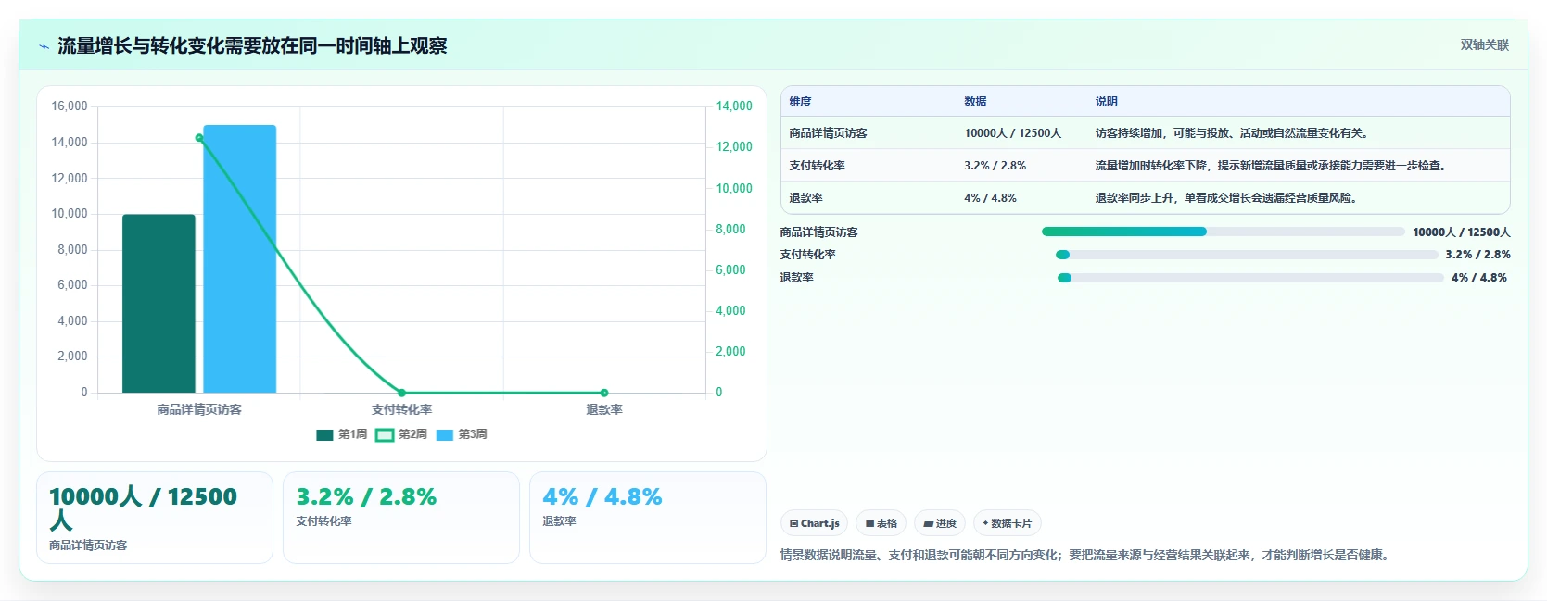Click the 支付转化率 progress bar
1547x601 pixels.
(1247, 255)
